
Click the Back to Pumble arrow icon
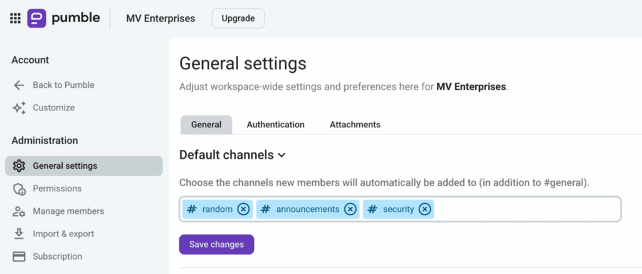(19, 85)
